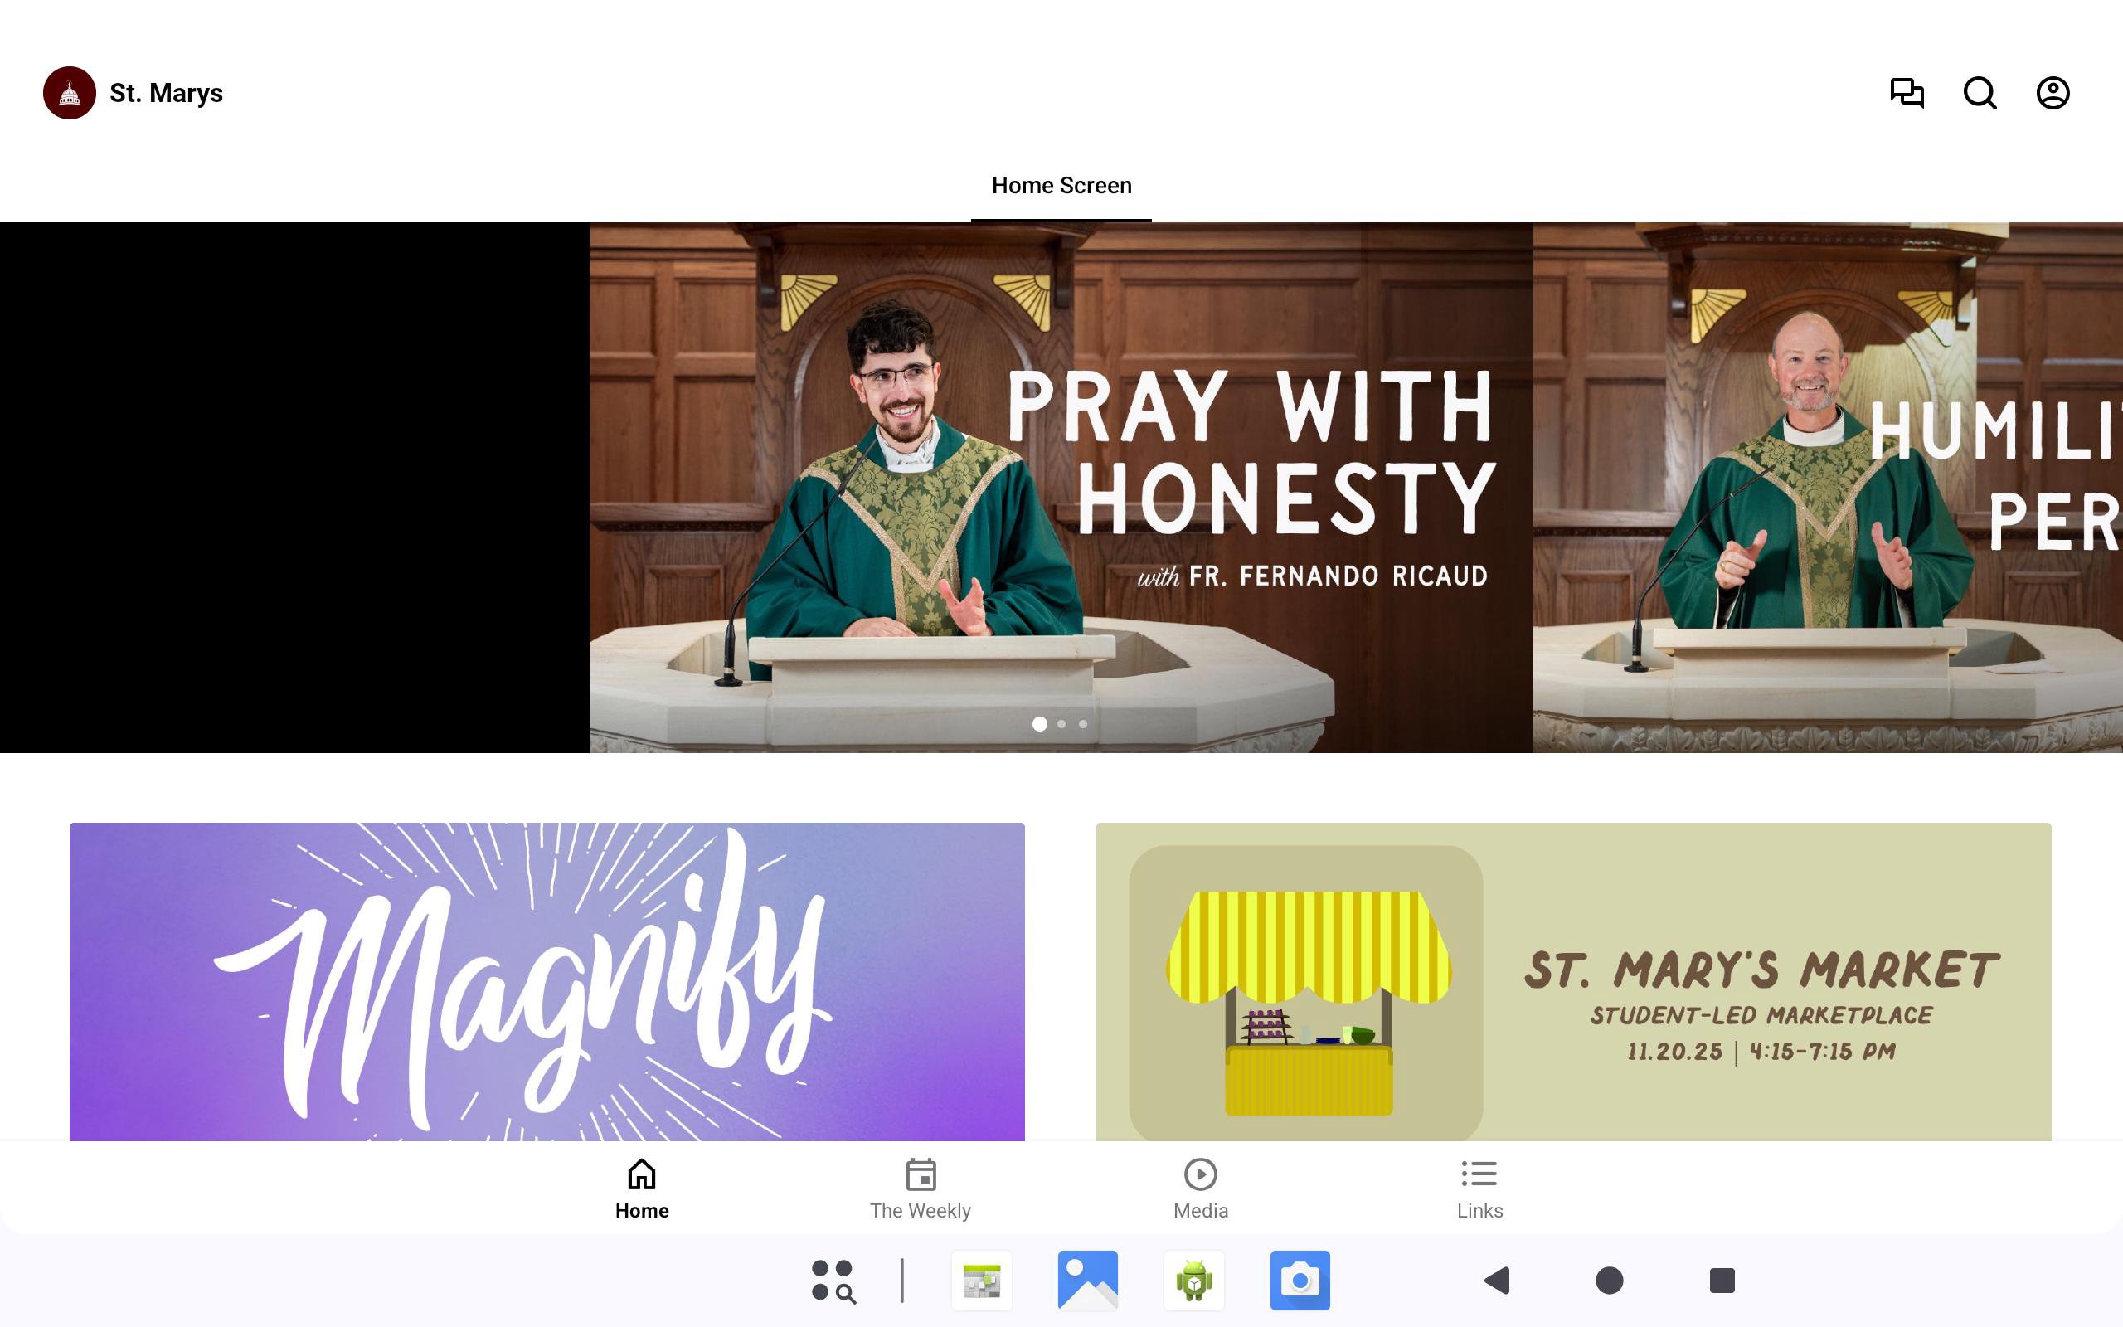Image resolution: width=2123 pixels, height=1327 pixels.
Task: Switch to The Weekly tab
Action: tap(921, 1189)
